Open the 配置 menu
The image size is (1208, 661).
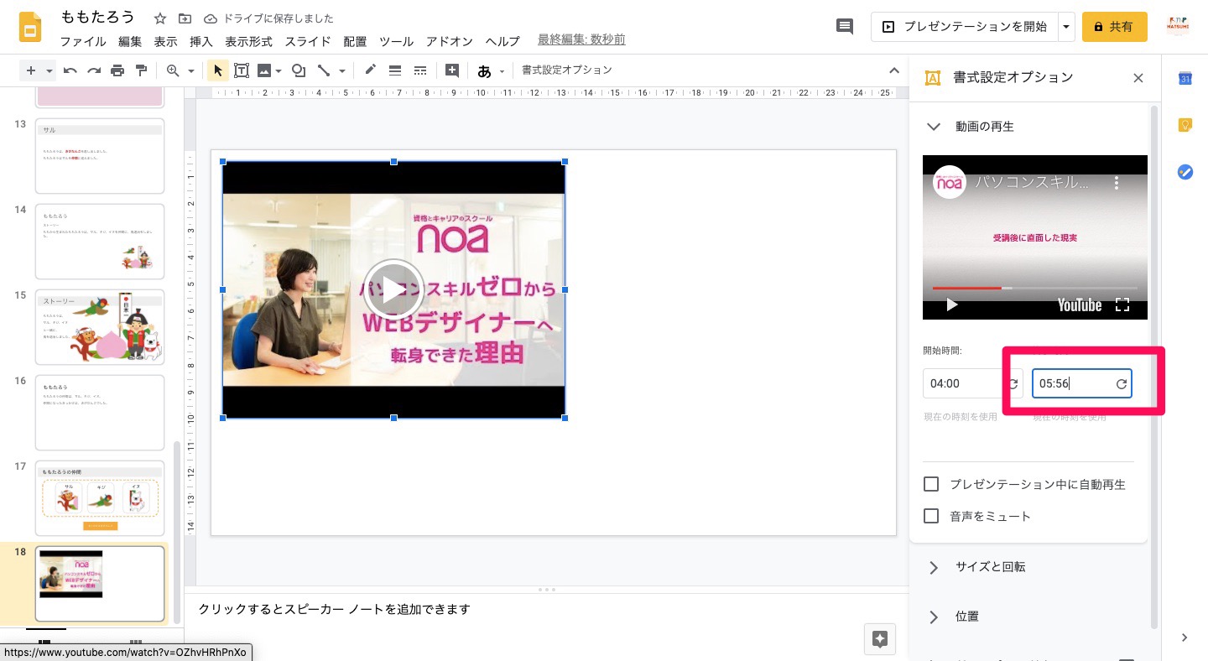tap(355, 41)
